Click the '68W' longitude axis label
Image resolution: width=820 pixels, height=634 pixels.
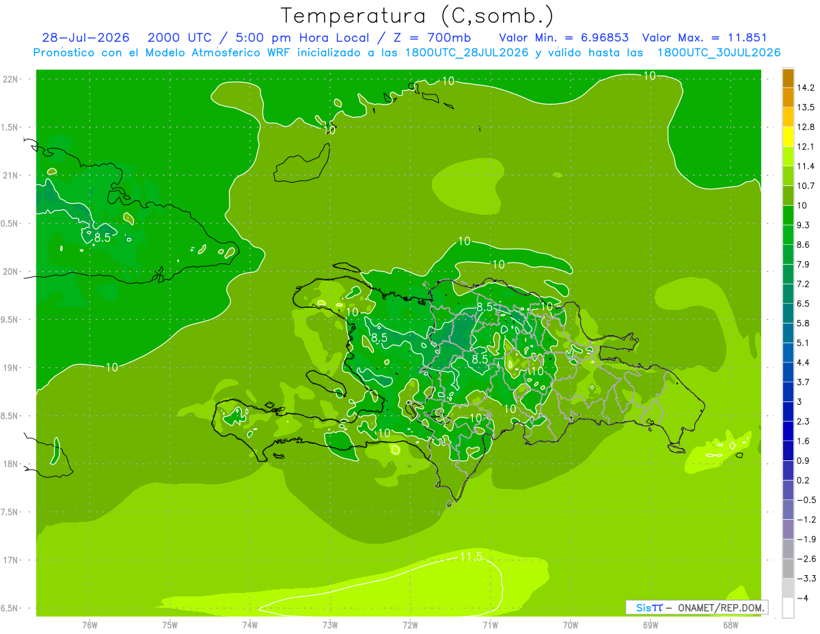tap(730, 625)
